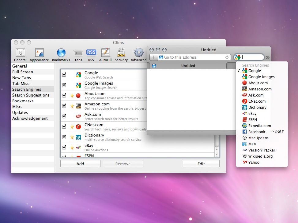Screen dimensions: 298x223
Task: Select Wikipedia.org in the search engines menu
Action: point(262,156)
